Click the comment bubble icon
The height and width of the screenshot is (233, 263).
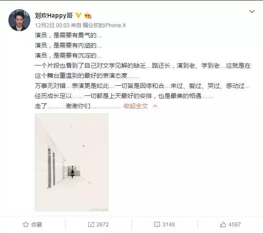[x=157, y=225]
